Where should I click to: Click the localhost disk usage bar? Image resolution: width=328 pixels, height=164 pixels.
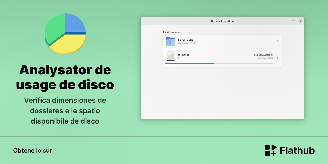[x=219, y=63]
